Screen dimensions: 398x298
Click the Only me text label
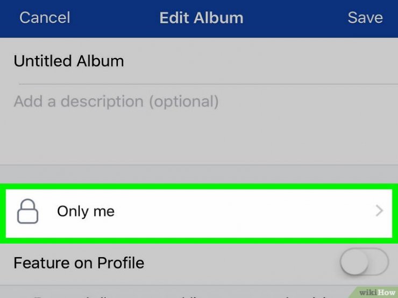click(x=86, y=211)
